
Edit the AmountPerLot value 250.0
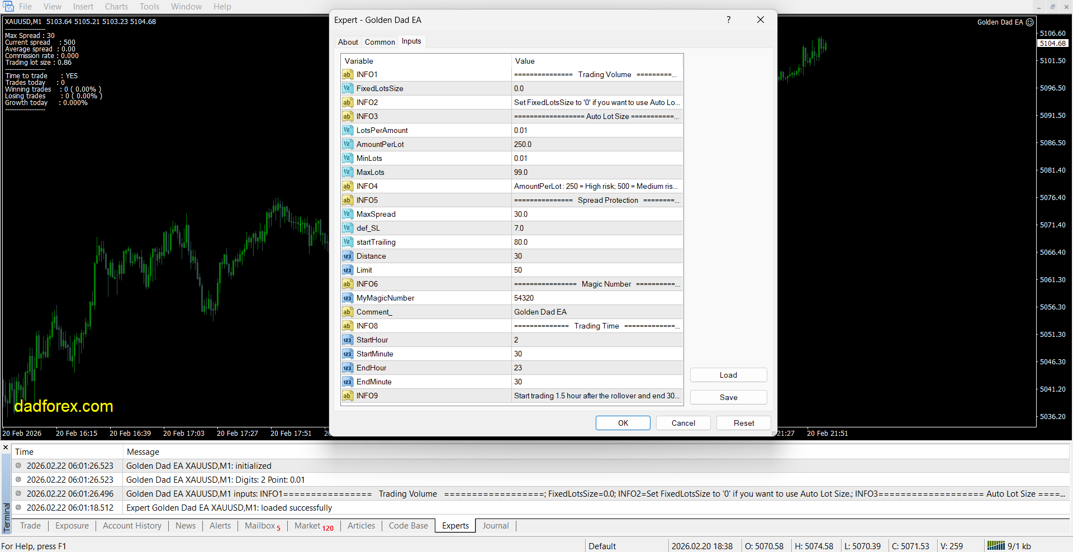[x=596, y=144]
